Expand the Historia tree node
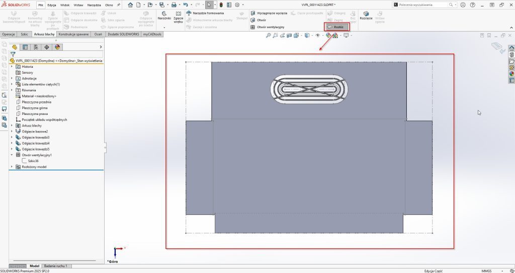 tap(12, 67)
